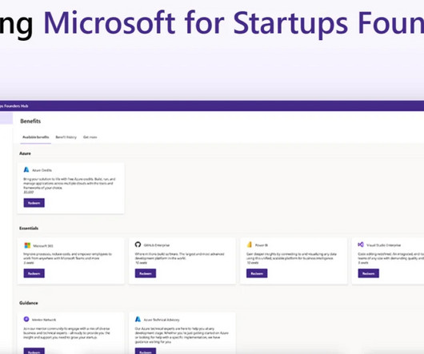Click the Founders Hub title in header
The image size is (424, 354).
pyautogui.click(x=14, y=105)
